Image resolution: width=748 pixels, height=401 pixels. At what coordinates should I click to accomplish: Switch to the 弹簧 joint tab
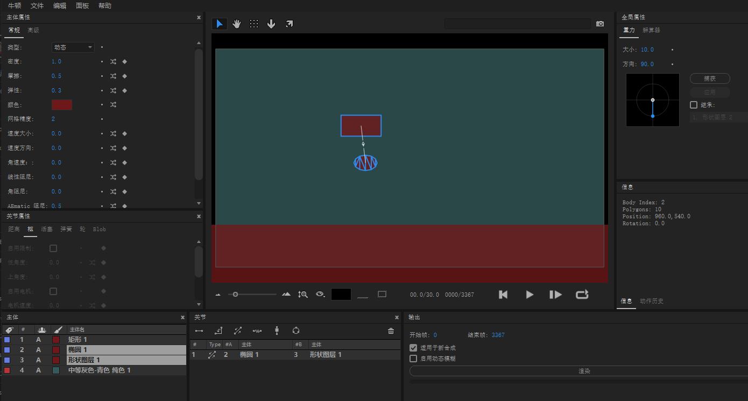[x=66, y=230]
